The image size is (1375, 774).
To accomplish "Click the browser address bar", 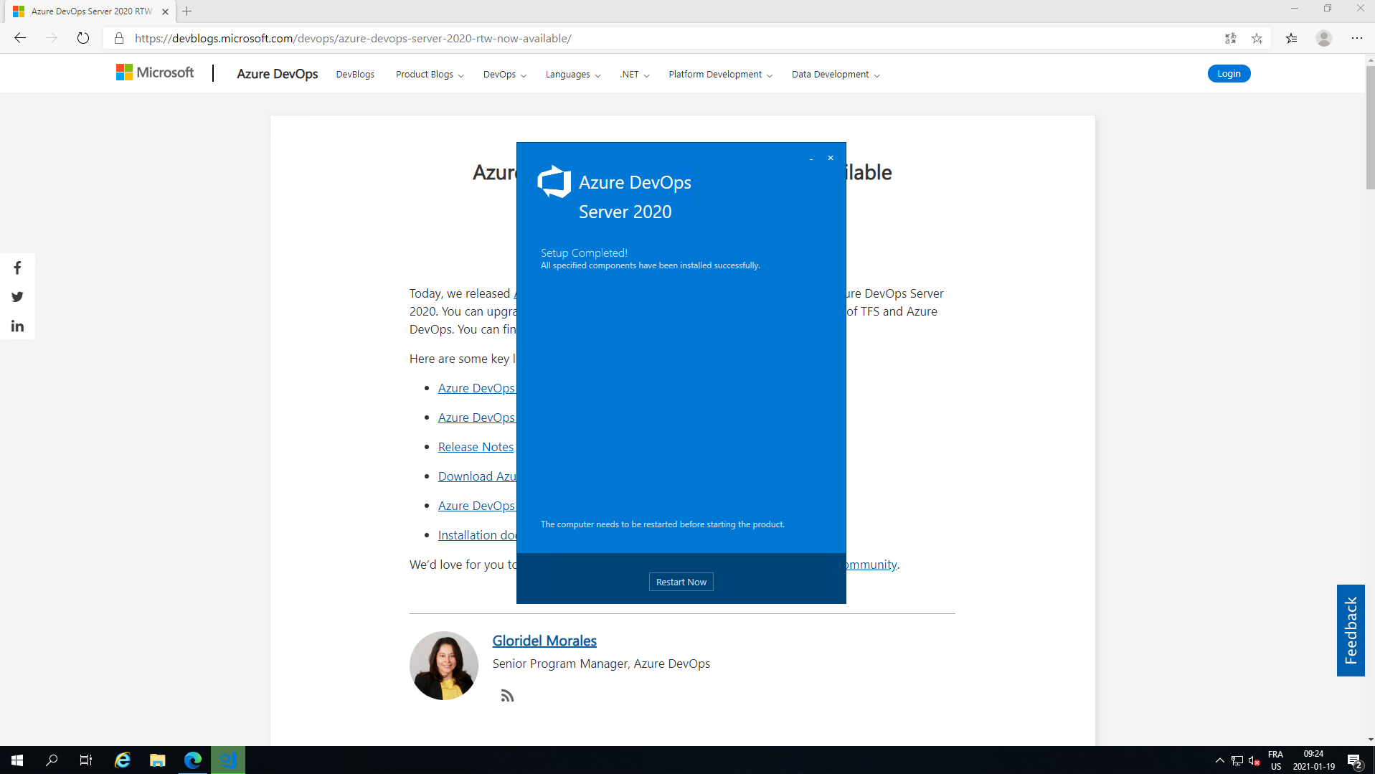I will point(646,39).
